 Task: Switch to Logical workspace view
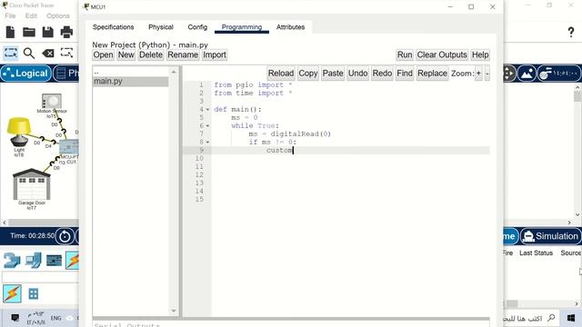tap(25, 74)
